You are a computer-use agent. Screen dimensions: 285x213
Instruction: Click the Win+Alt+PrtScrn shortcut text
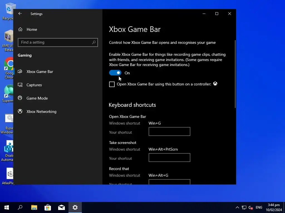[163, 149]
